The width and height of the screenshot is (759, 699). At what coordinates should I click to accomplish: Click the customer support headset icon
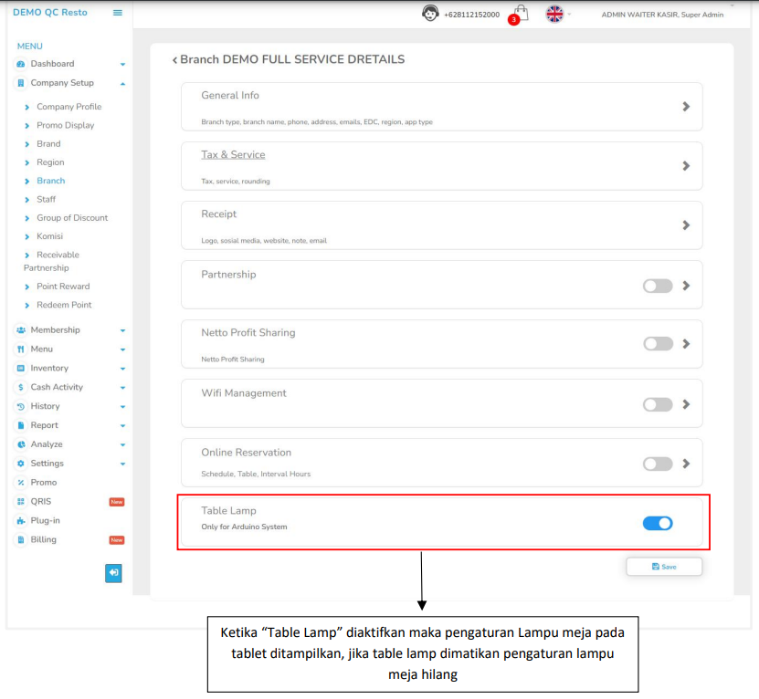pyautogui.click(x=430, y=14)
